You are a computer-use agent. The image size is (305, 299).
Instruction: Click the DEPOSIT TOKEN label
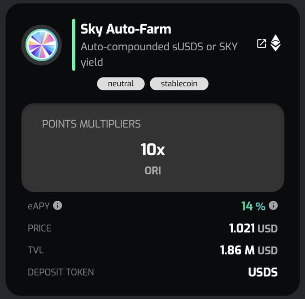[61, 272]
